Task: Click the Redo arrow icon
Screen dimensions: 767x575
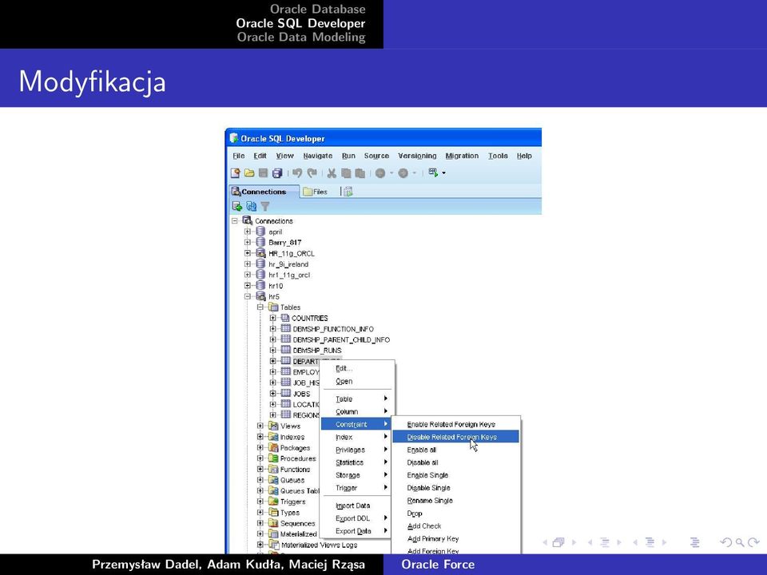Action: click(312, 173)
